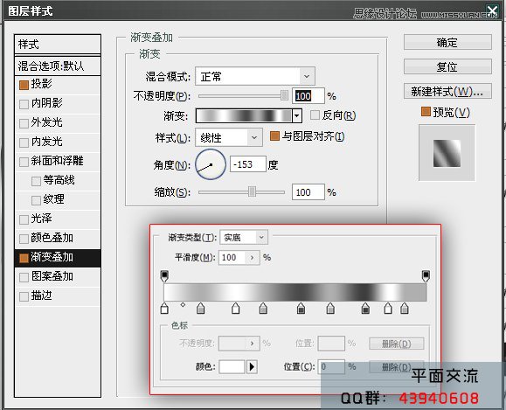Open the 平滑度 arrow stepper
This screenshot has width=506, height=410.
tap(253, 258)
